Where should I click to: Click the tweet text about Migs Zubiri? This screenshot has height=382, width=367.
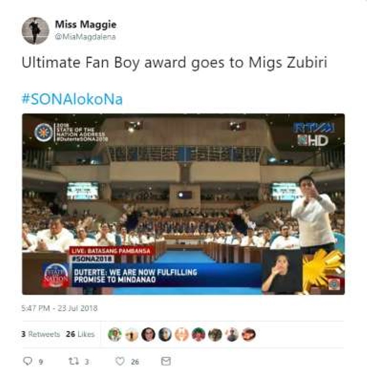point(174,63)
